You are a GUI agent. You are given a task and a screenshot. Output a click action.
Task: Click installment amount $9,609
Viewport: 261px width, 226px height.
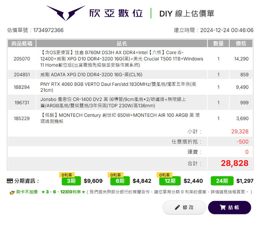[x=93, y=181]
